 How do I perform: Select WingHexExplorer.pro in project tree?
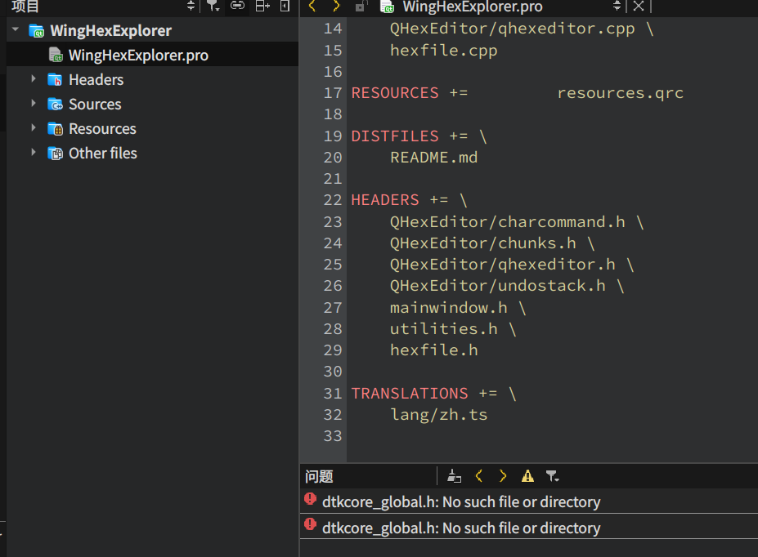coord(152,55)
